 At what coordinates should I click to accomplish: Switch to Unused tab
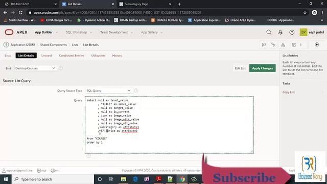coord(46,56)
